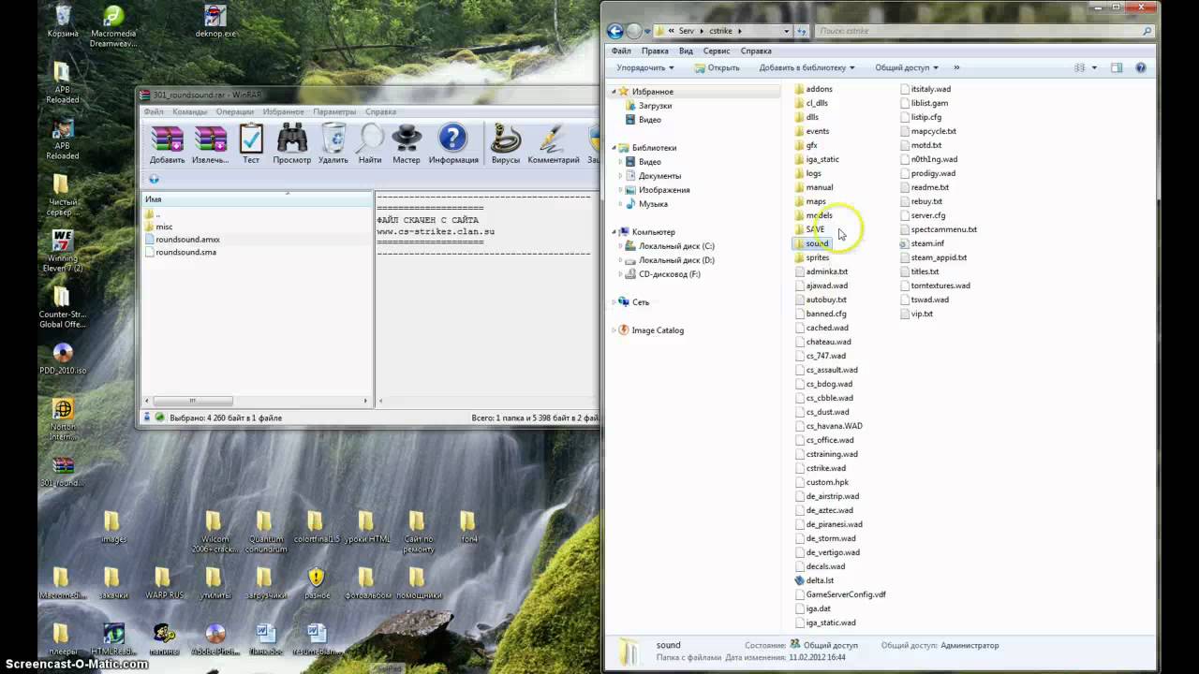This screenshot has height=674, width=1199.
Task: Click WinRAR's Тест (Test) icon
Action: tap(251, 144)
